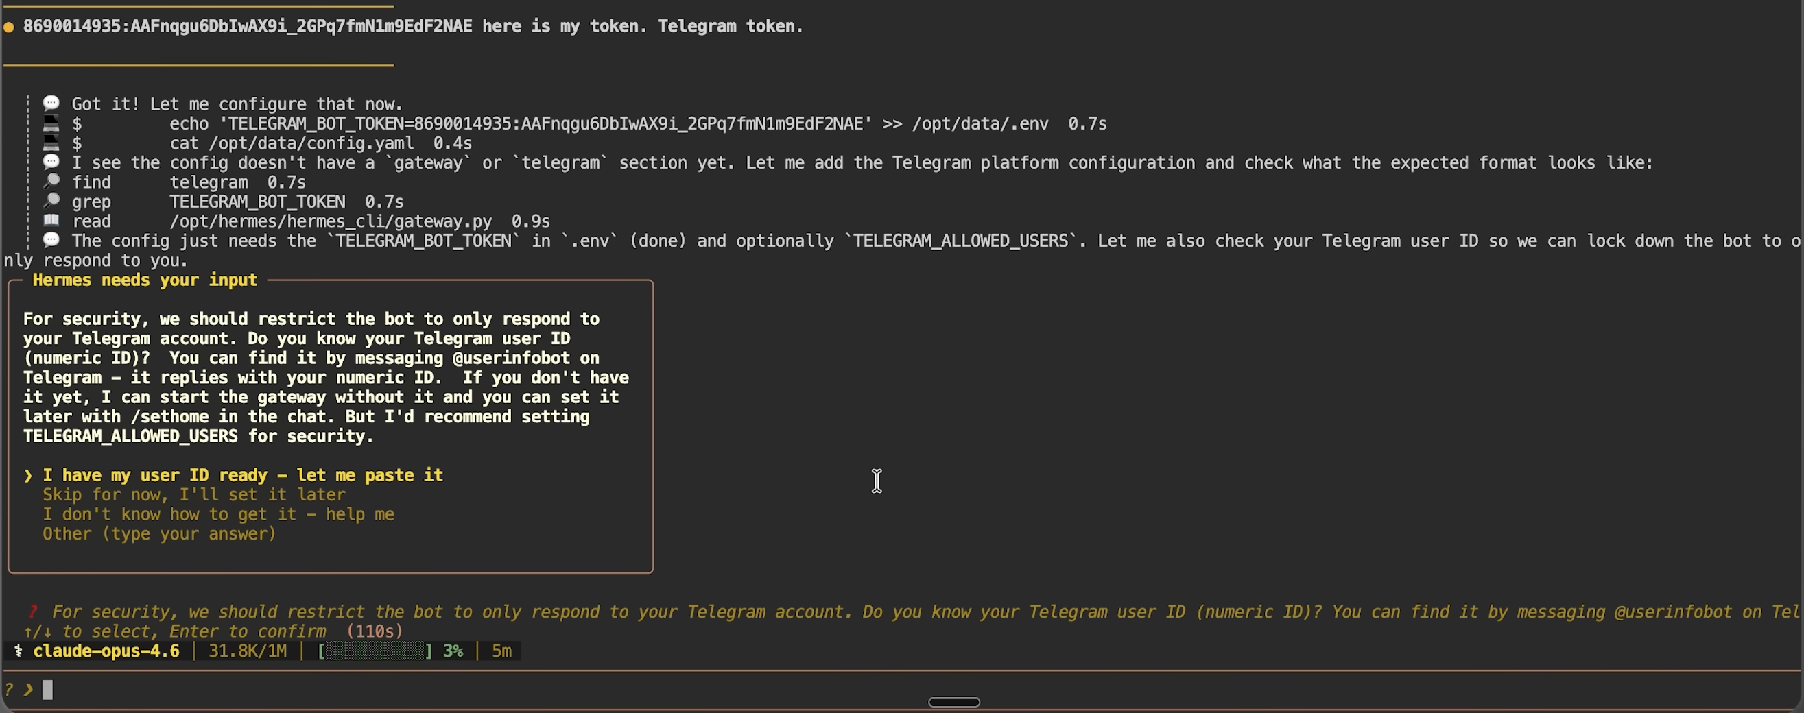Select 'I have my user ID ready' option

242,475
